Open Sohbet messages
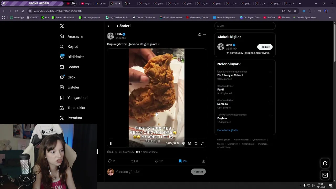 click(69, 67)
